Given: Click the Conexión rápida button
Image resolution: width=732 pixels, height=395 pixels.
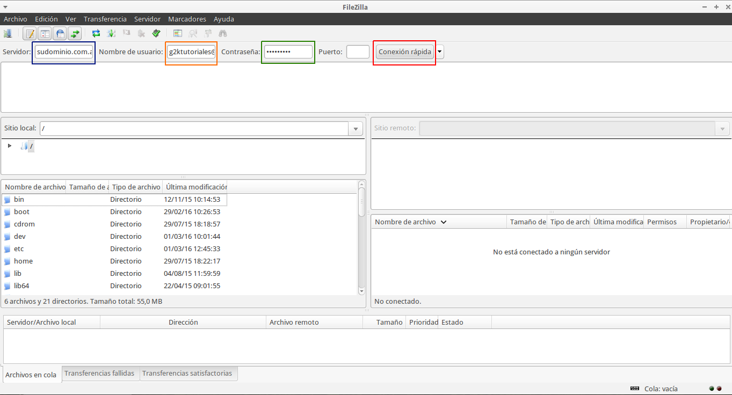Looking at the screenshot, I should tap(405, 52).
